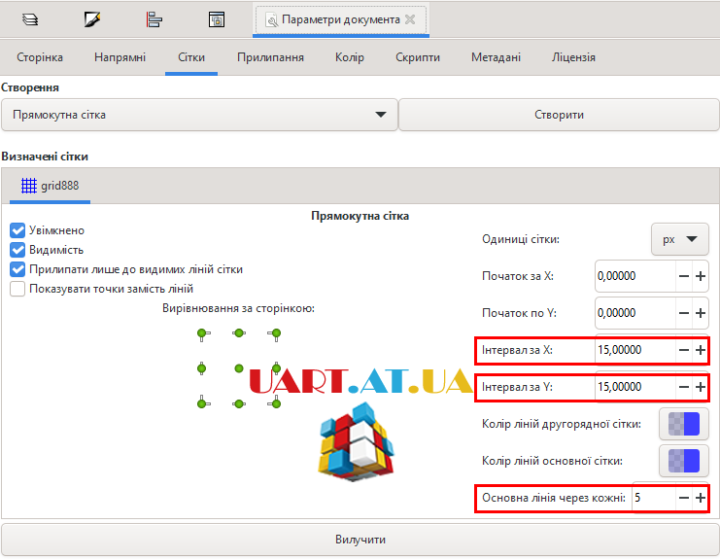Align grid to top-center of page
This screenshot has width=720, height=559.
(239, 333)
